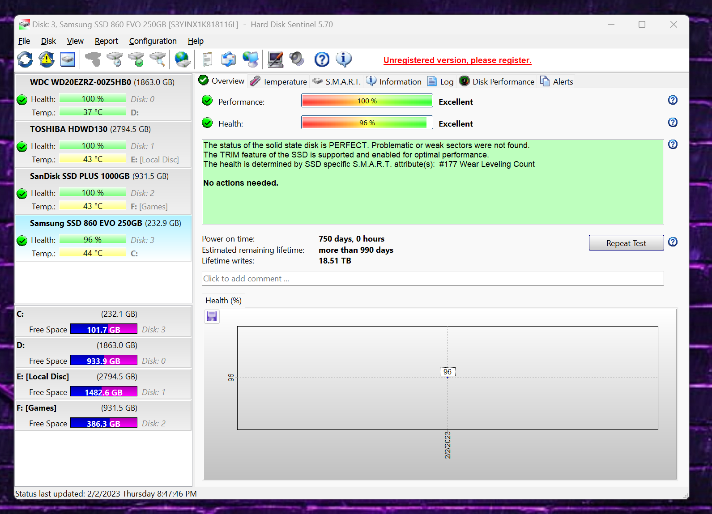Click the about info bubble toolbar icon
712x514 pixels.
pos(344,59)
